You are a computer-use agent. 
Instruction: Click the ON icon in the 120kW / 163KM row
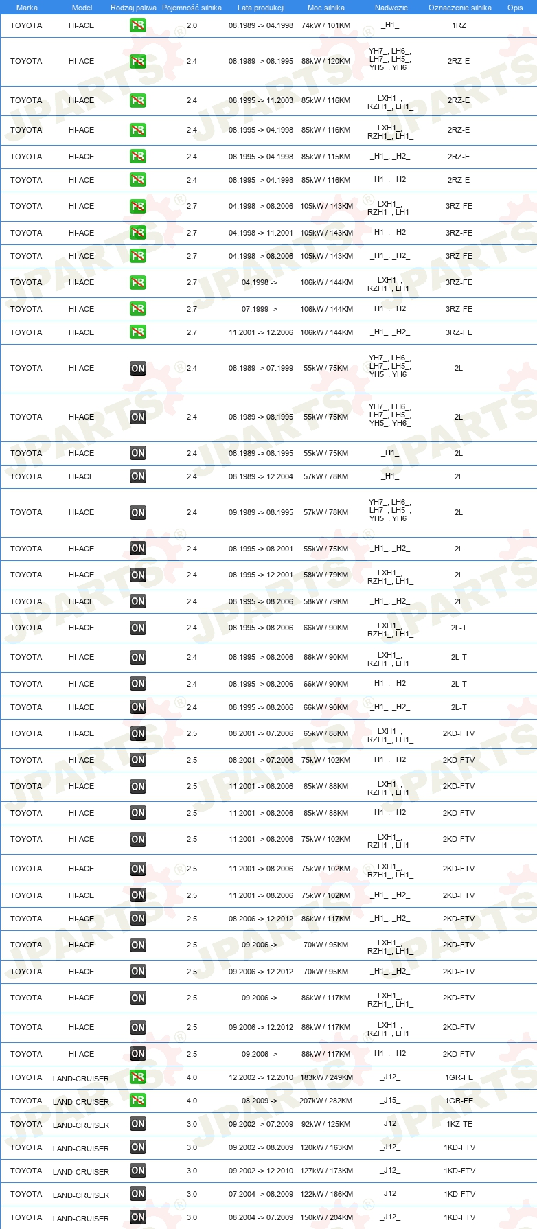pyautogui.click(x=138, y=1147)
